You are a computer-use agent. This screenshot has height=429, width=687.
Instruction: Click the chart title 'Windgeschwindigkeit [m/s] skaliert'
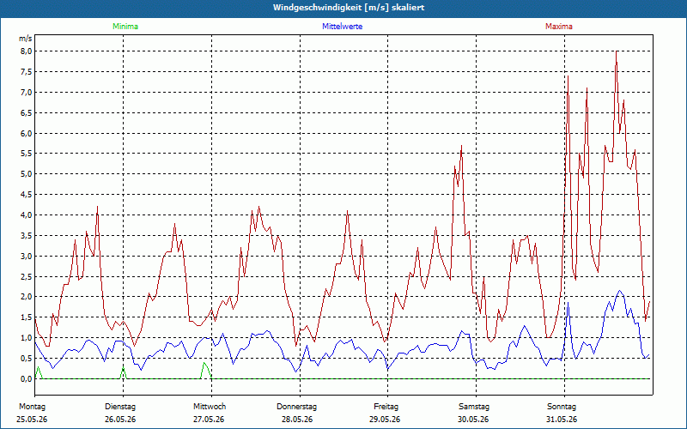349,8
